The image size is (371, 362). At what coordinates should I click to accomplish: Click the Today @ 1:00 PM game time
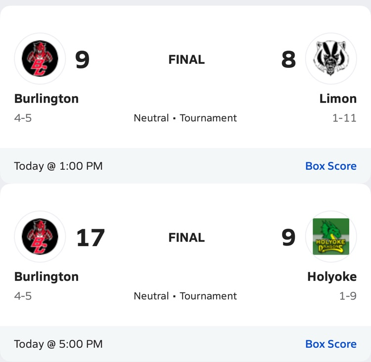[x=58, y=166]
